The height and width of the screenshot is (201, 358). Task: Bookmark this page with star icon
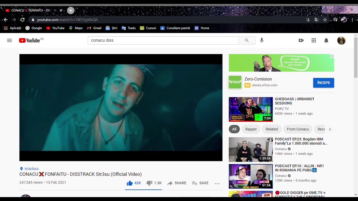click(x=325, y=20)
